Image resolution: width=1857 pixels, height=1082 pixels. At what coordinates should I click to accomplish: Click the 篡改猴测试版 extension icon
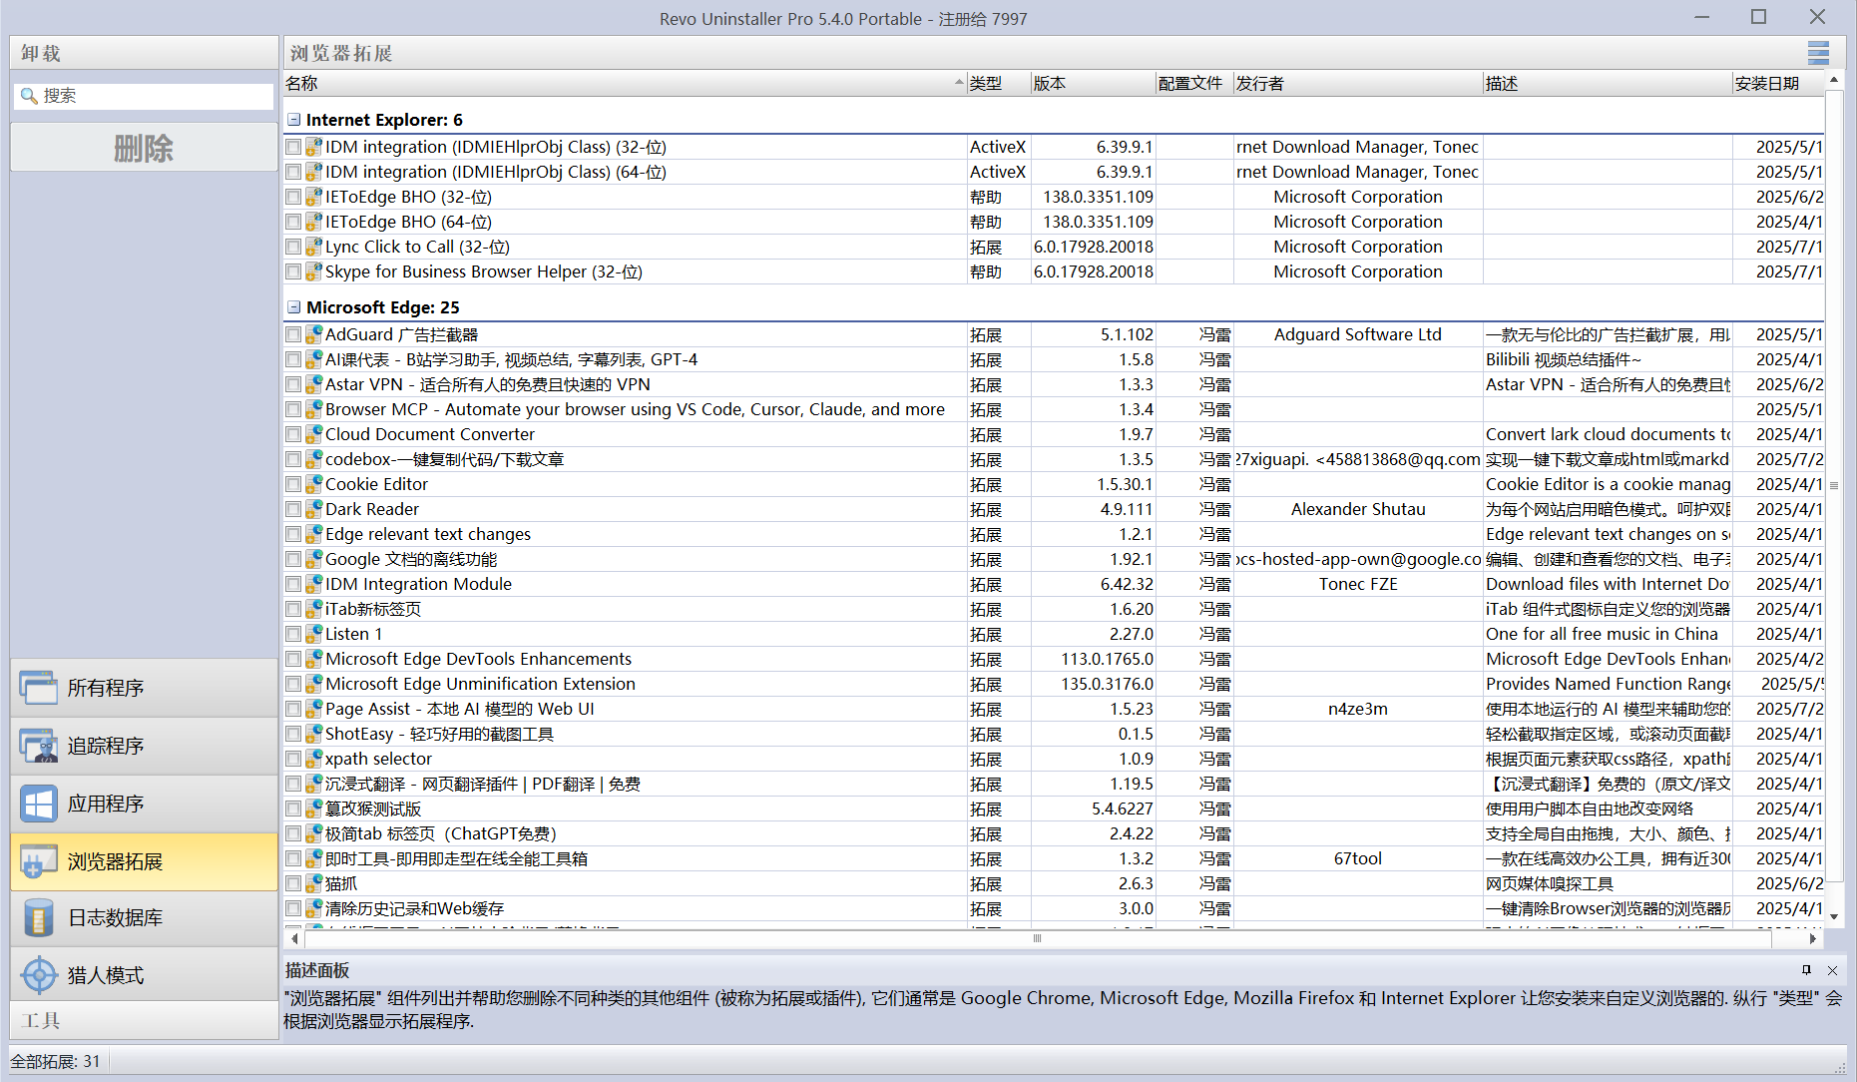pos(313,809)
